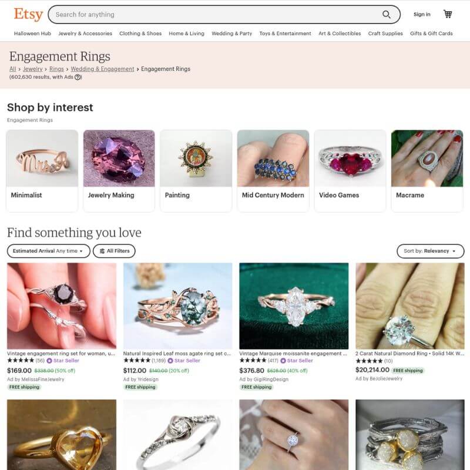The height and width of the screenshot is (470, 470).
Task: Open All Filters with sliders icon
Action: [x=114, y=251]
